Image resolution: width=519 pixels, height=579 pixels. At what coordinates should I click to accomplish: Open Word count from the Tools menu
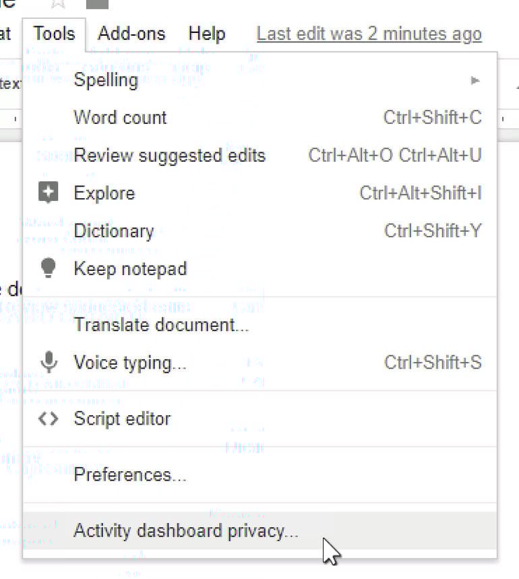click(120, 117)
